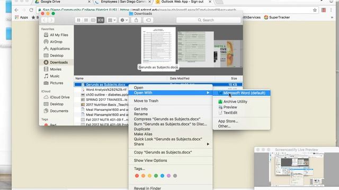Choose Other... from submenu
Viewport: 339px width, 190px height.
coord(242,126)
